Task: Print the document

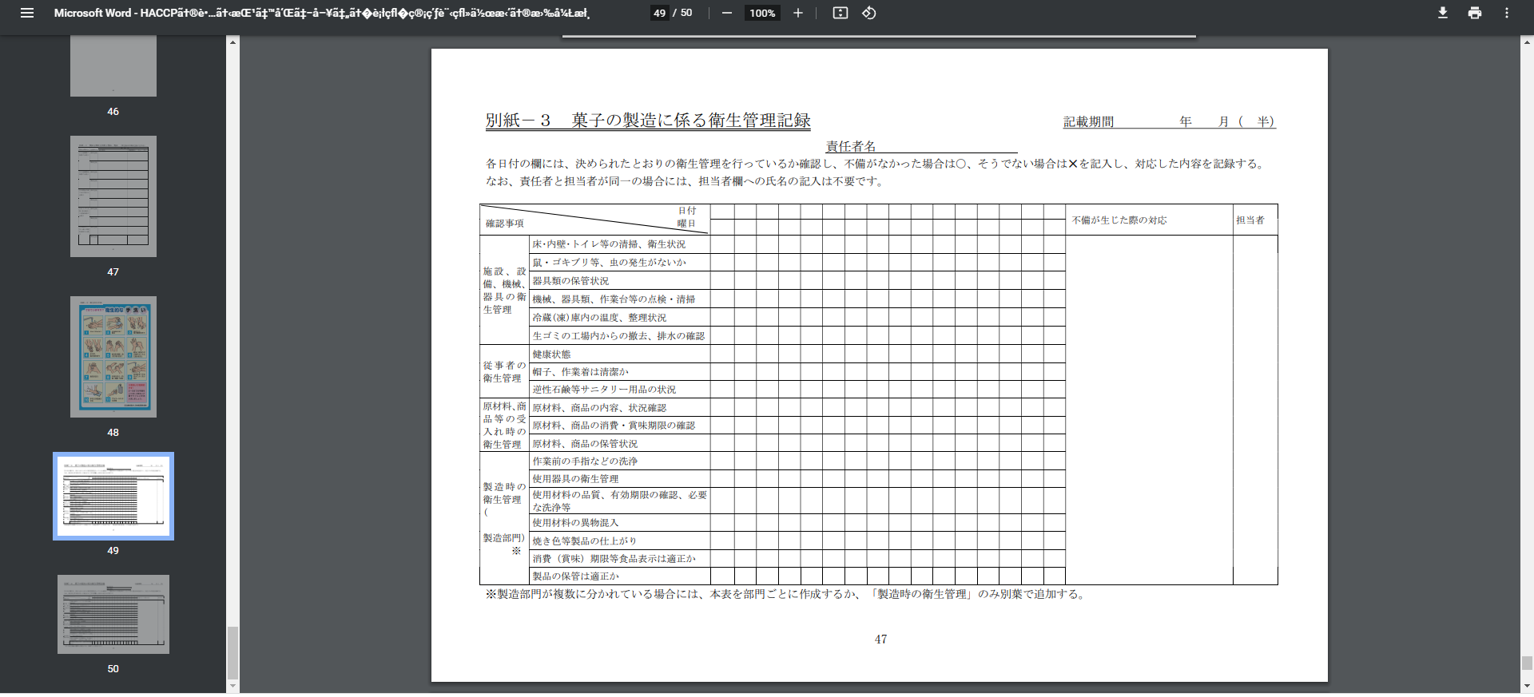Action: tap(1475, 13)
